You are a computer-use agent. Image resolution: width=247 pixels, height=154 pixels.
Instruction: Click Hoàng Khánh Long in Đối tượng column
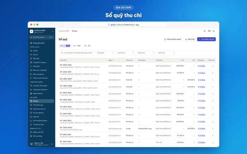click(145, 128)
